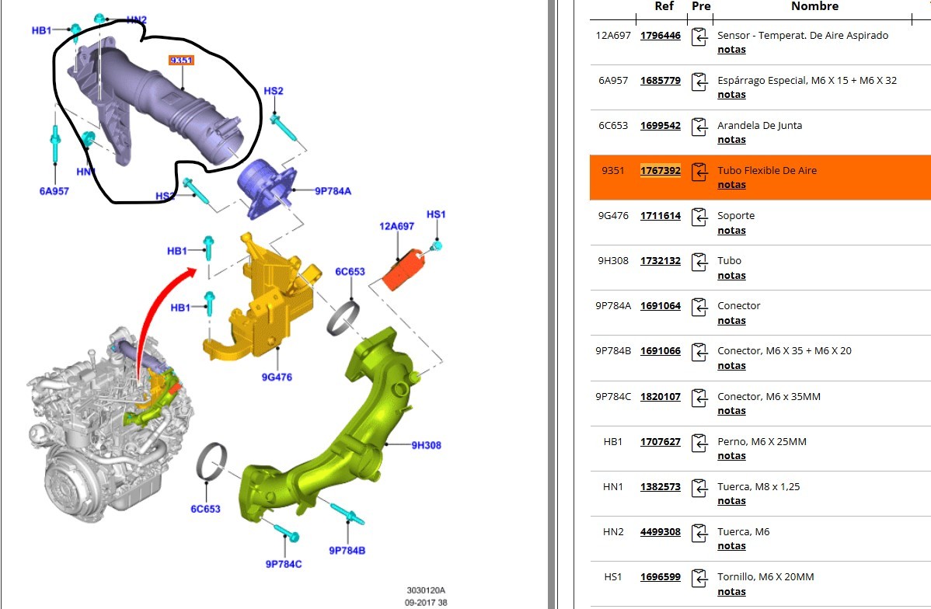Click the Pre icon for Perno M6 X 25MM
Screen dimensions: 931x609
point(700,443)
